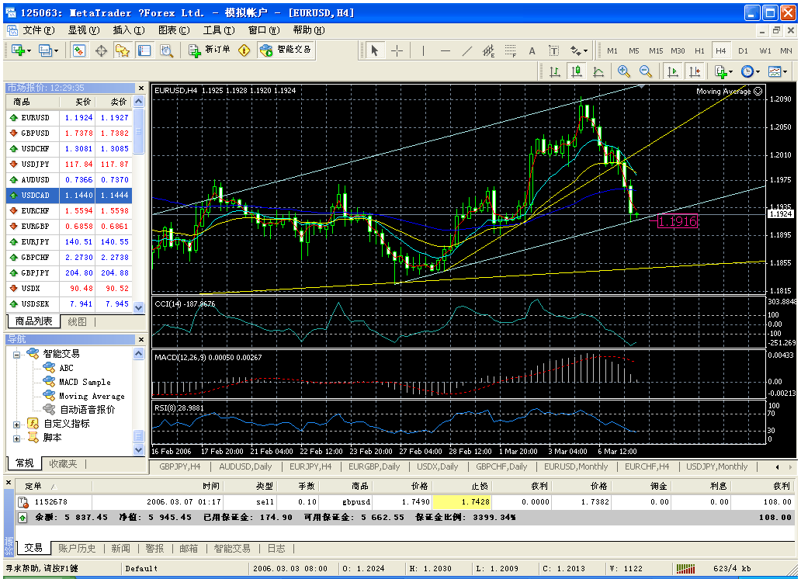This screenshot has height=579, width=801.
Task: Switch chart to bar chart style
Action: click(555, 71)
